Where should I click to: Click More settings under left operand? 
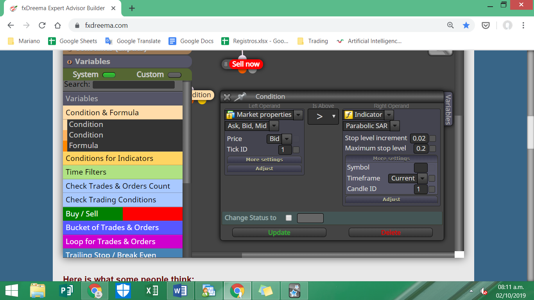pyautogui.click(x=264, y=159)
